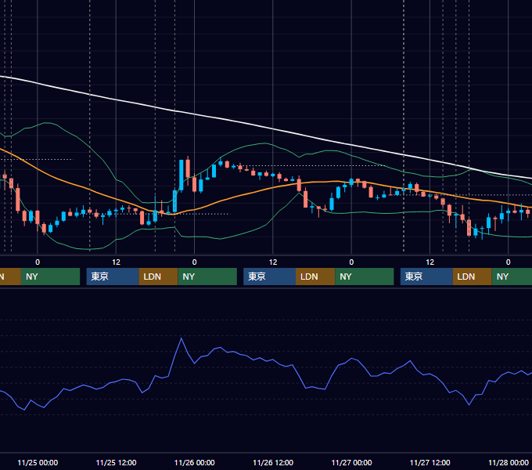532x470 pixels.
Task: Click hour label 12 above the 11/26 東京 session
Action: point(273,262)
